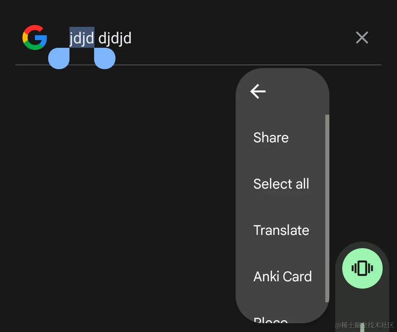
Task: Choose Share from the context menu
Action: [271, 138]
